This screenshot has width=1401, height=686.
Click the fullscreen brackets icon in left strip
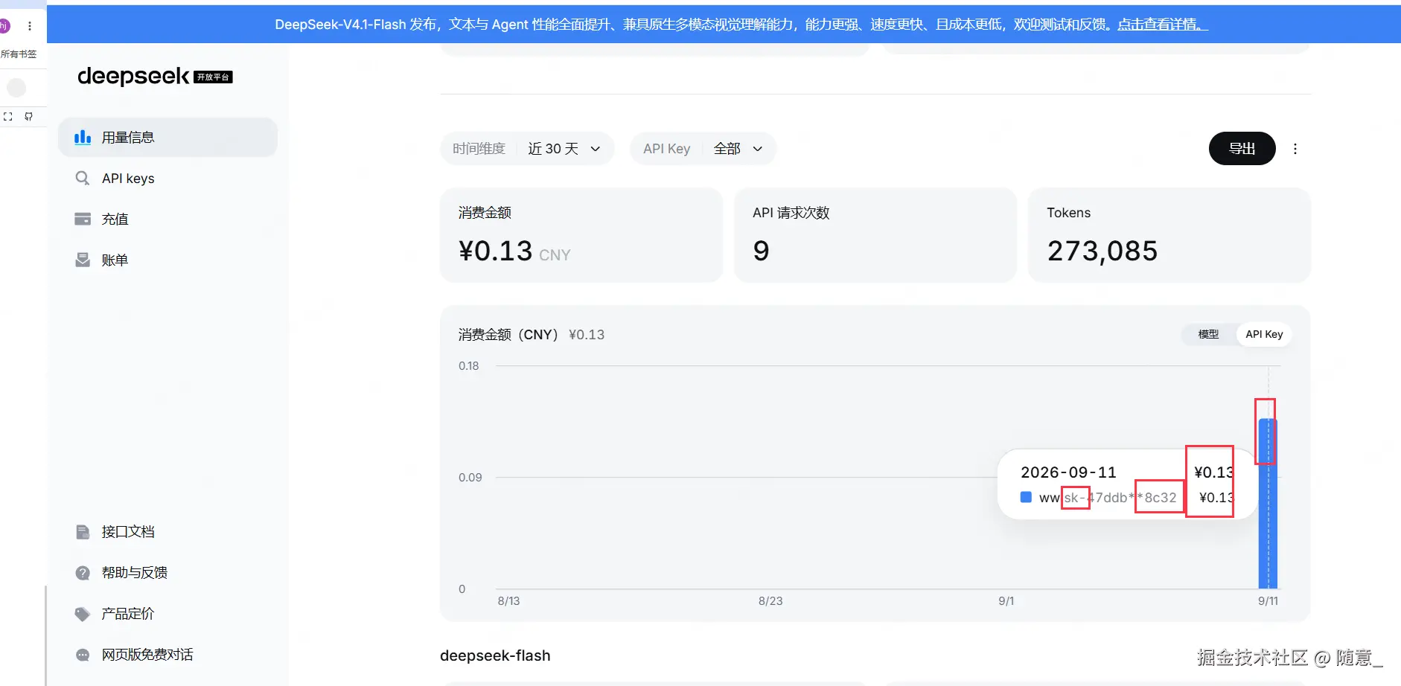pyautogui.click(x=8, y=116)
